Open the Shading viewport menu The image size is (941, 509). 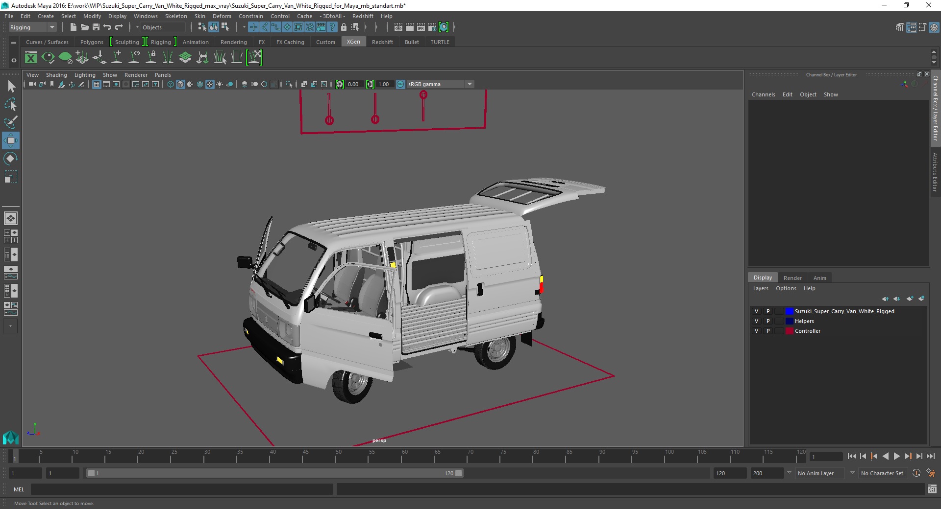56,75
